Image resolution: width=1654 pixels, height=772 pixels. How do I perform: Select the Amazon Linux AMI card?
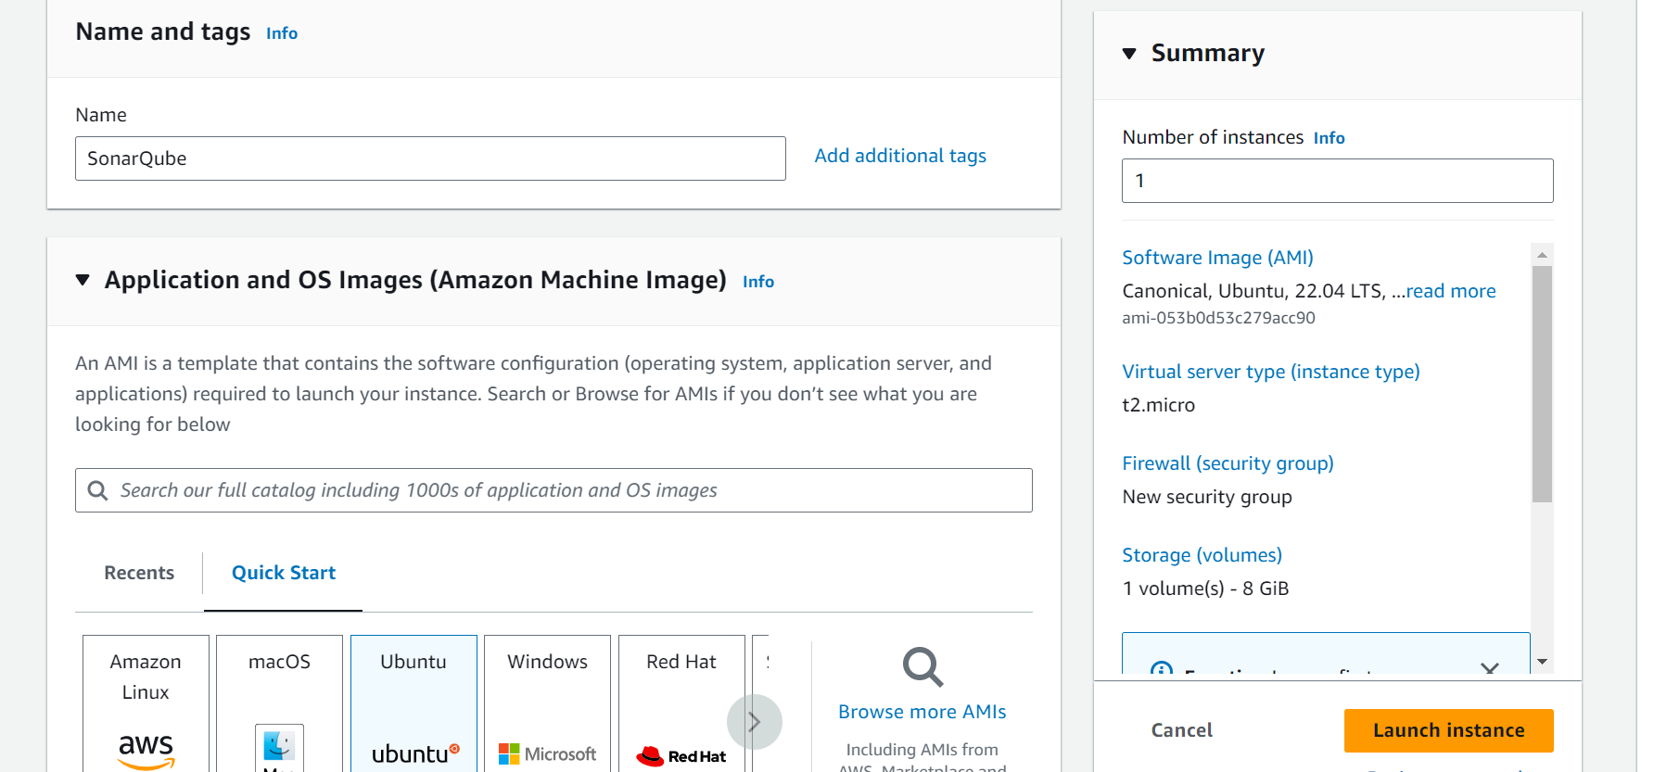click(x=146, y=703)
